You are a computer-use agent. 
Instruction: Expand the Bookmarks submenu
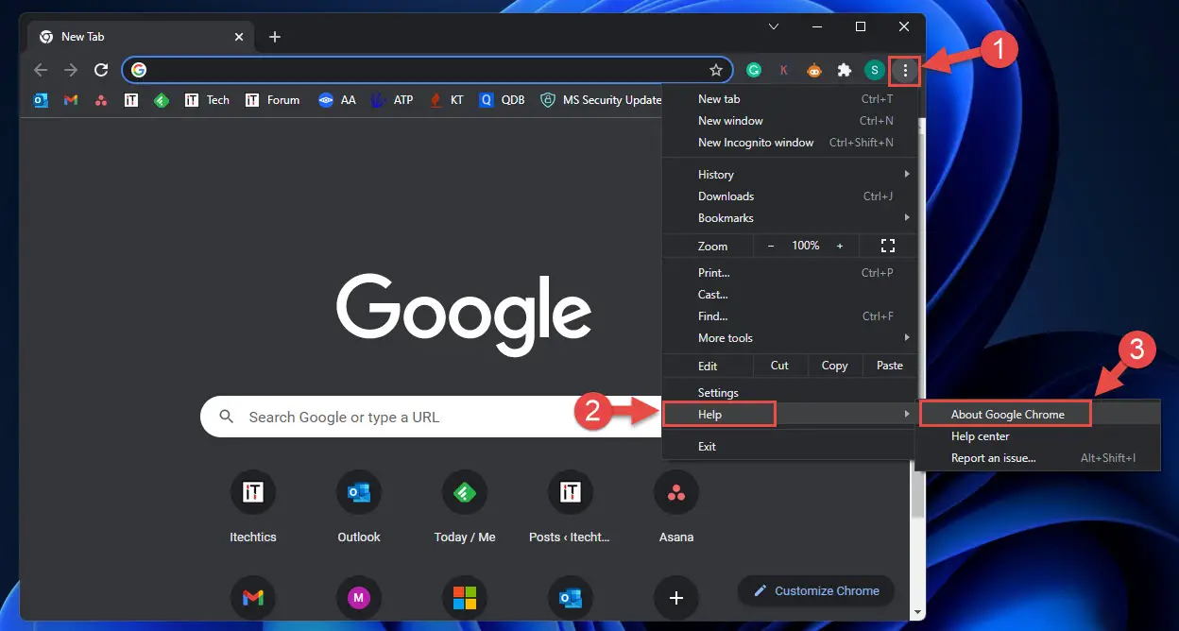pos(788,218)
